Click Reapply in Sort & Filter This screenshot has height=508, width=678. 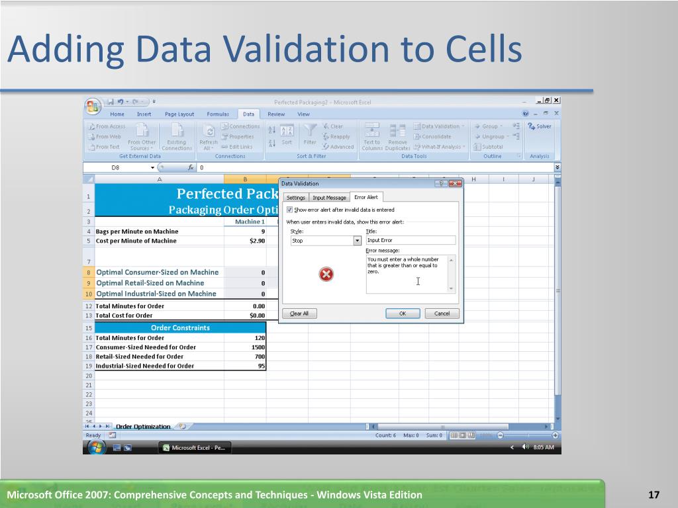point(336,136)
